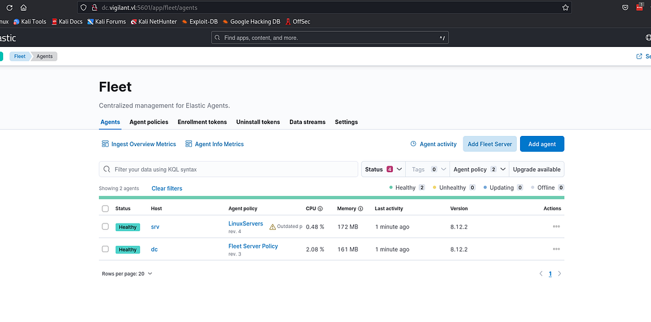Check the dc agent row checkbox
The image size is (651, 322).
106,249
